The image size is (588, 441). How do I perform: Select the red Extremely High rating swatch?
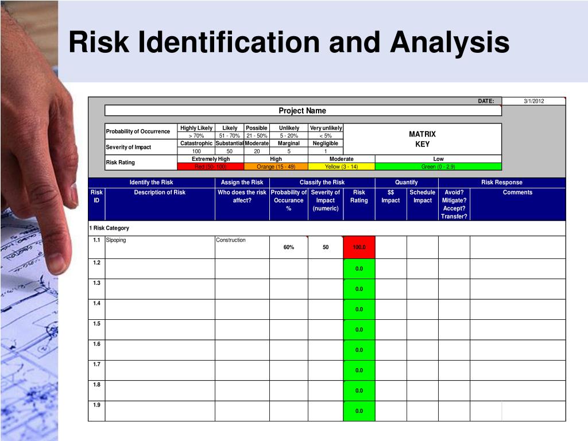click(x=210, y=167)
